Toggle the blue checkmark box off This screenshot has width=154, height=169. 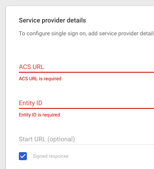[23, 156]
